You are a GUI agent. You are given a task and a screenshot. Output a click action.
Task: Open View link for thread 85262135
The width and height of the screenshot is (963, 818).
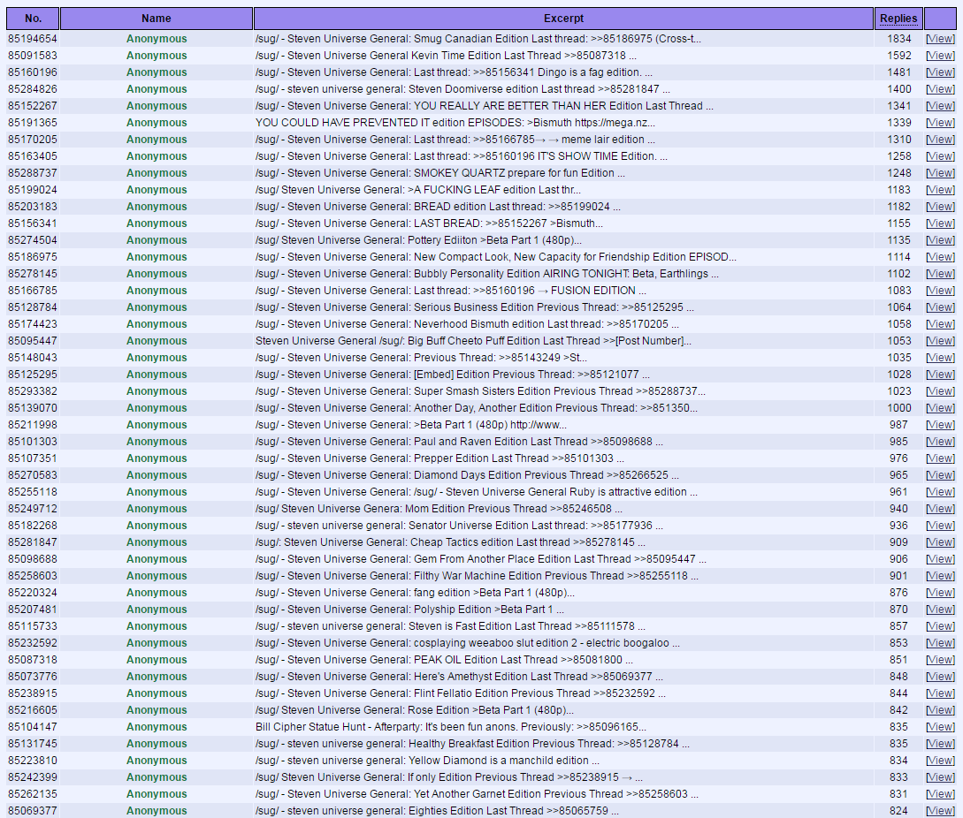pyautogui.click(x=940, y=793)
